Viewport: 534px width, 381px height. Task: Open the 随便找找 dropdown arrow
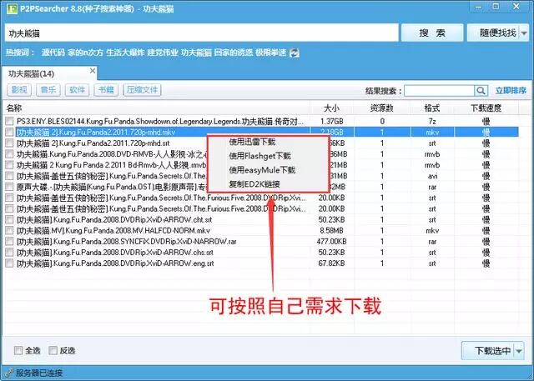click(x=525, y=33)
